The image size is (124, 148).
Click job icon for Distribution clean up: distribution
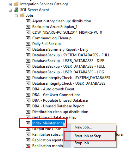coord(28,112)
